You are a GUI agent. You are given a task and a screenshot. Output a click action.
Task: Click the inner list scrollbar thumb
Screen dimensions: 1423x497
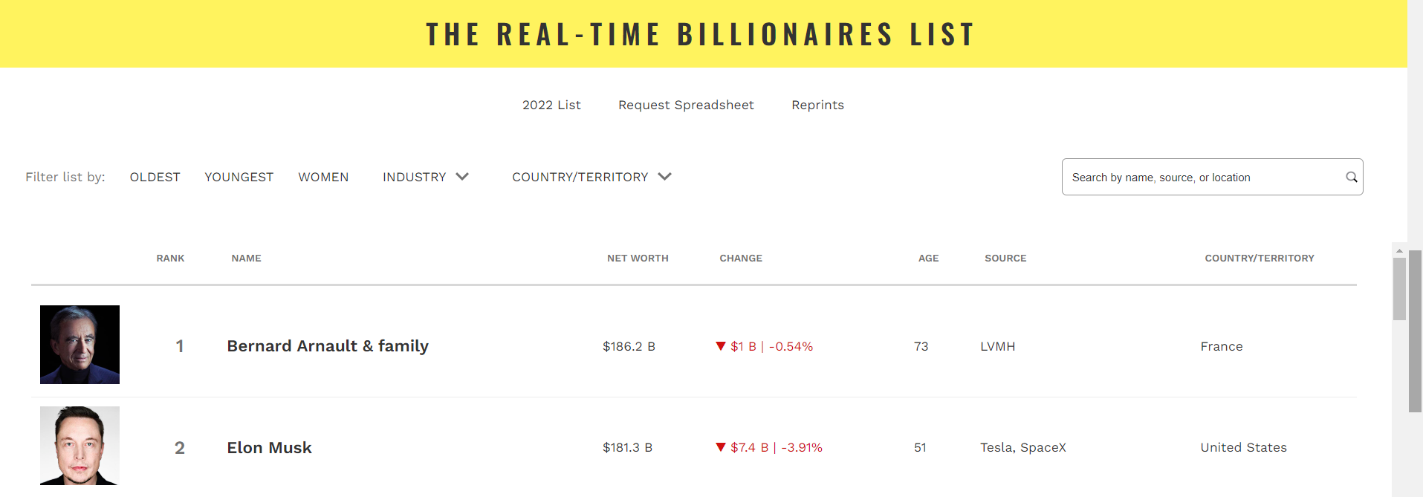(x=1399, y=290)
